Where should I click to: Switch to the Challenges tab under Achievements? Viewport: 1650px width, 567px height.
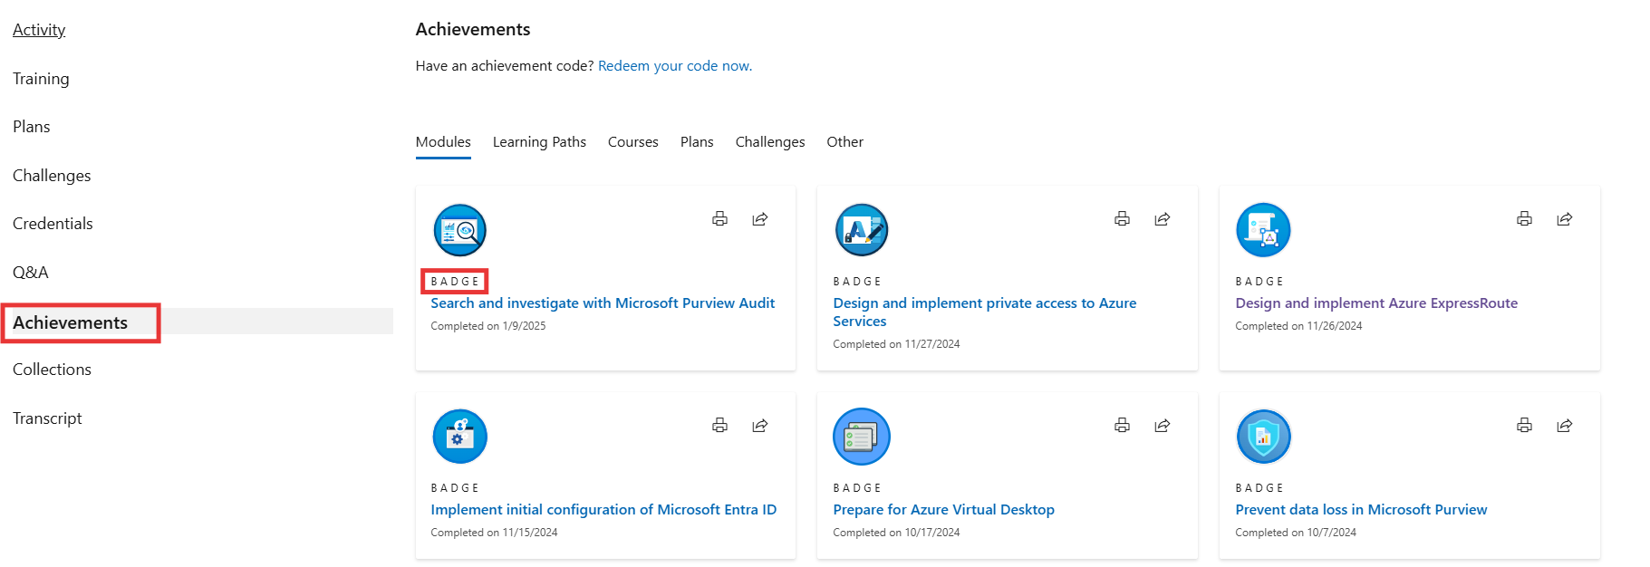[770, 142]
